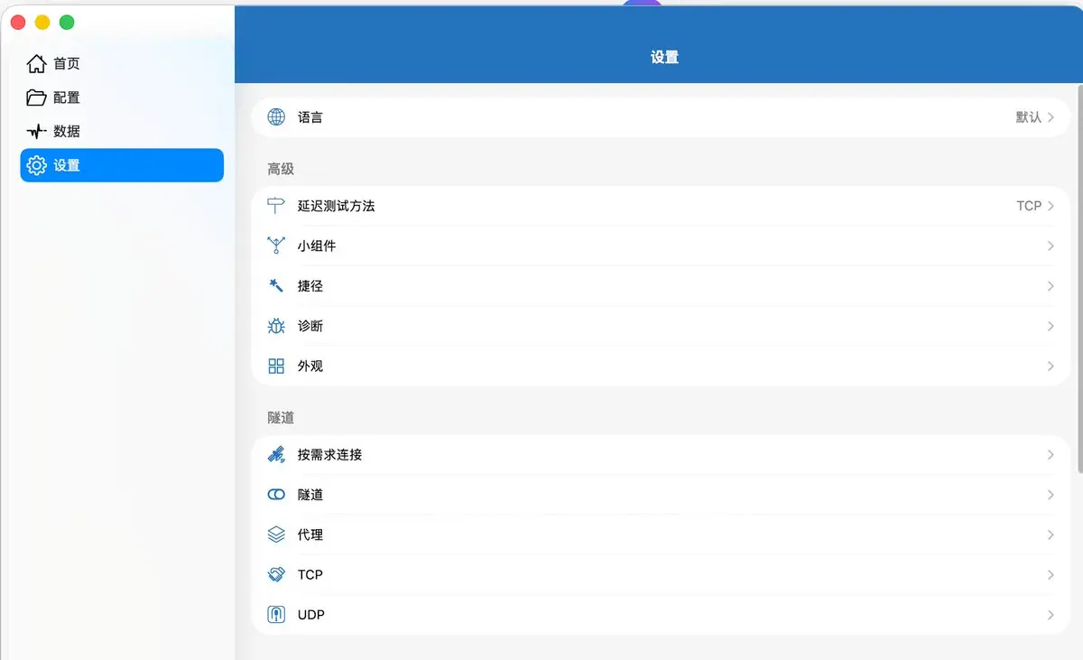Click the 代理 label
The image size is (1083, 660).
310,535
